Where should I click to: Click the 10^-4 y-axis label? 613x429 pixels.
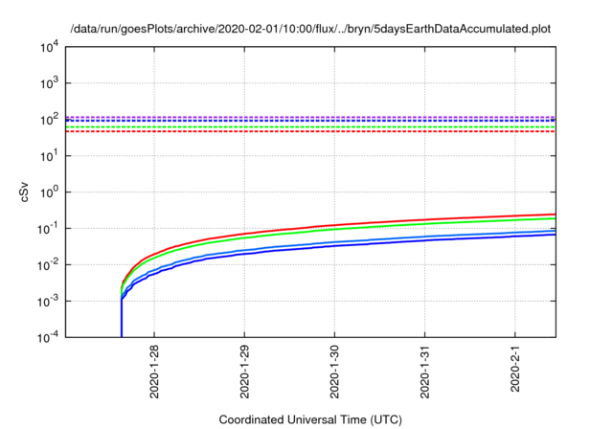48,338
